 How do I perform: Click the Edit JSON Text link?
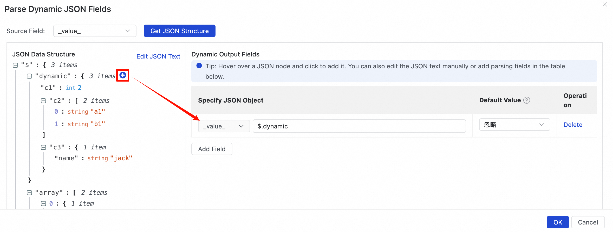pyautogui.click(x=158, y=56)
